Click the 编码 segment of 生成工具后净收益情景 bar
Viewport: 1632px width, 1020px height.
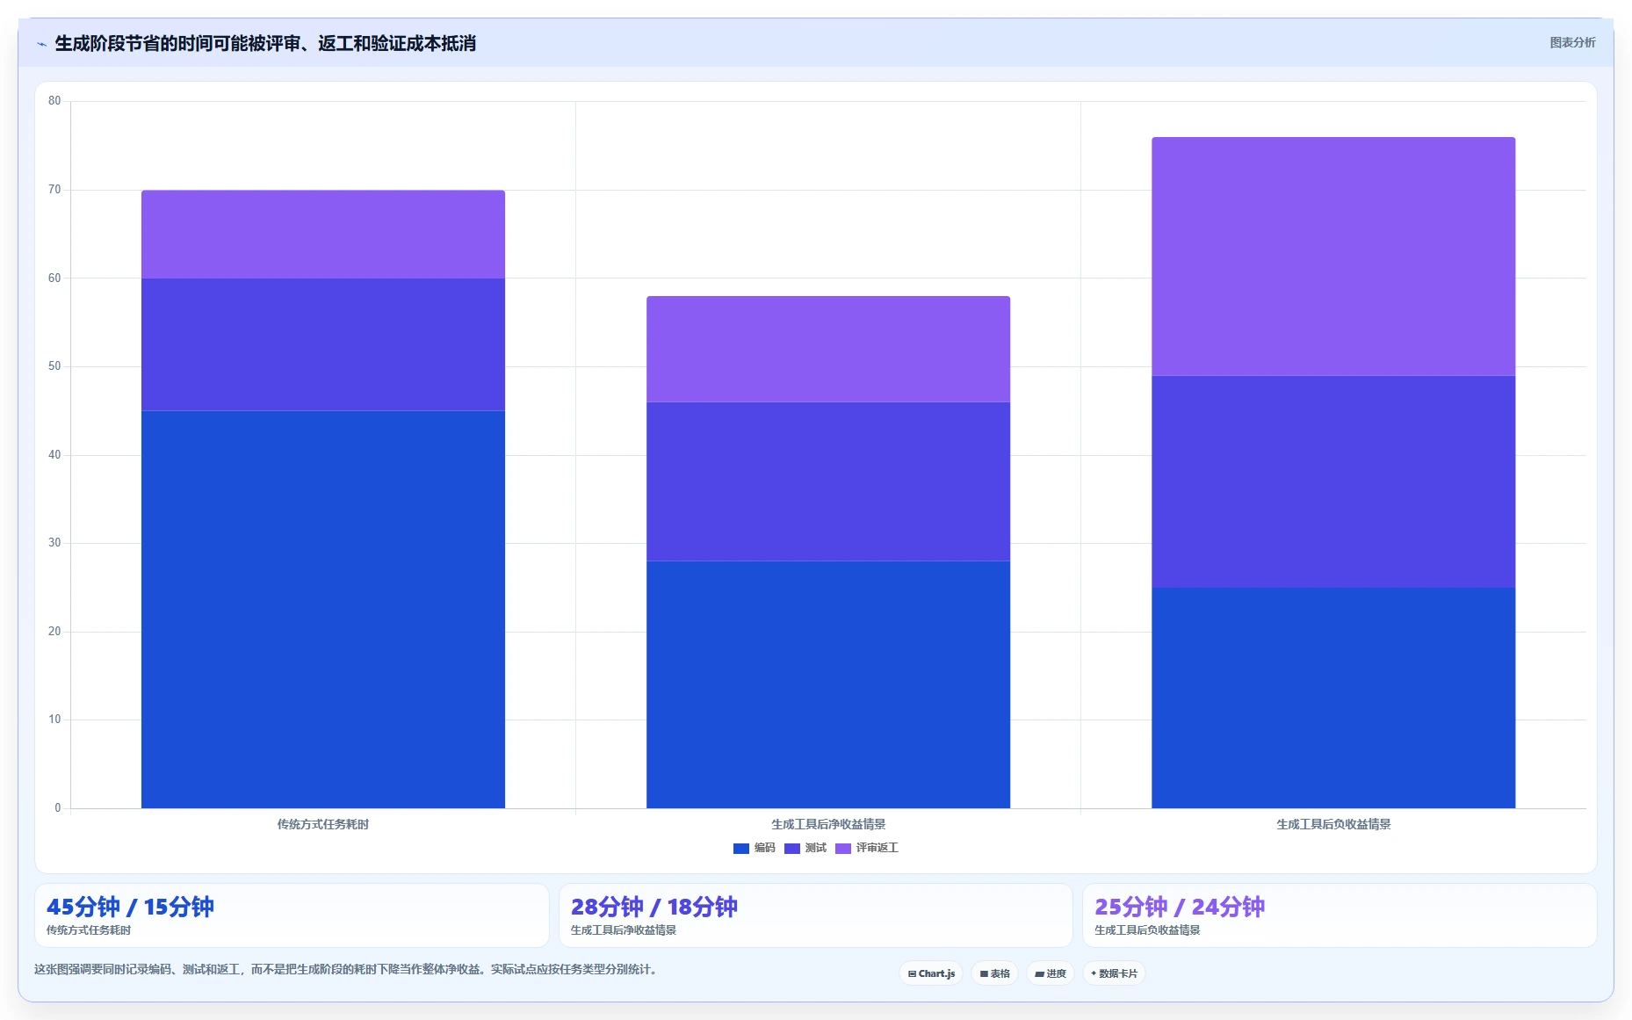[x=828, y=684]
